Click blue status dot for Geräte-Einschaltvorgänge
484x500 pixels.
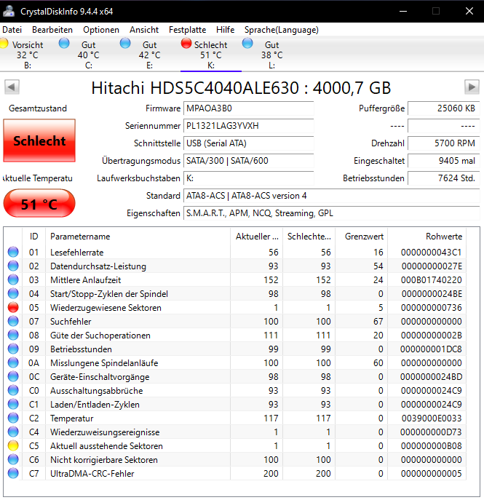13,376
